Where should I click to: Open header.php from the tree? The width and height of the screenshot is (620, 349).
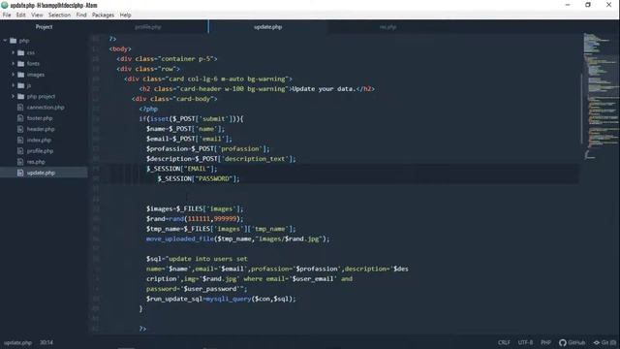tap(41, 129)
